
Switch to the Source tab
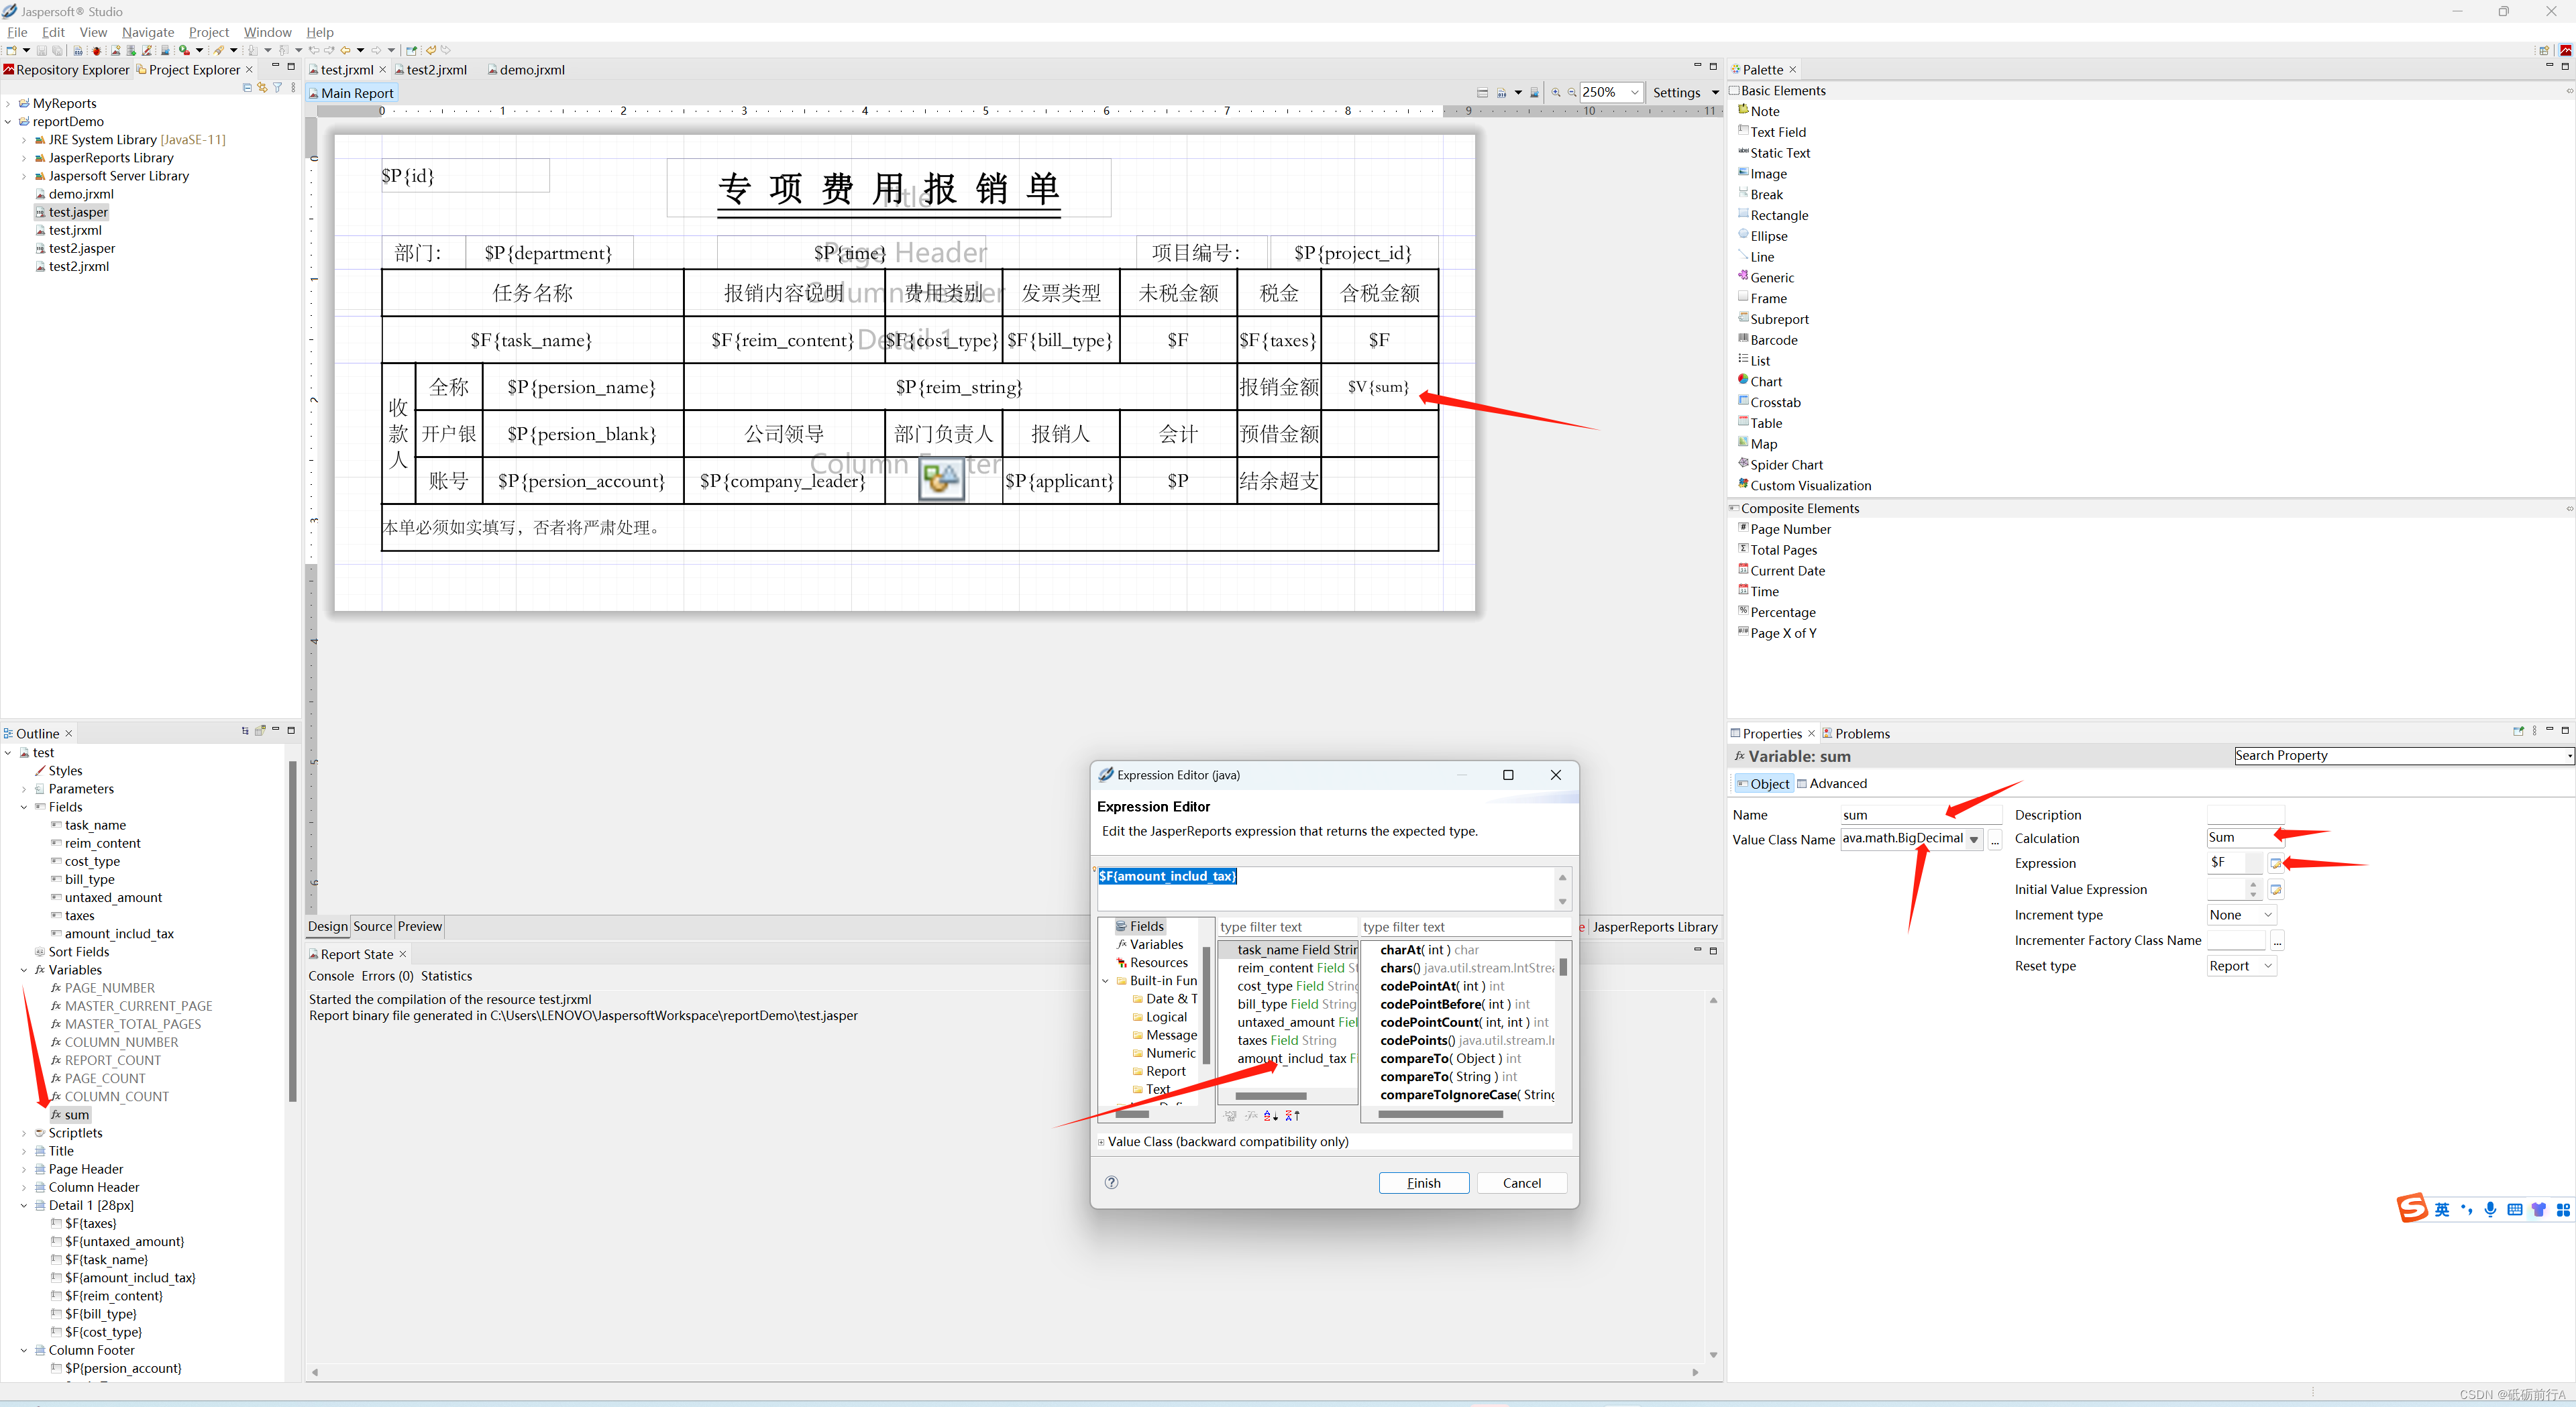(372, 926)
